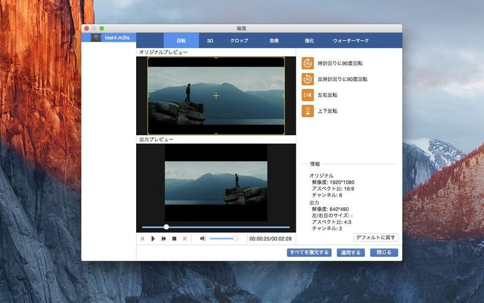The width and height of the screenshot is (484, 303).
Task: Mute audio with the speaker icon
Action: tap(203, 239)
